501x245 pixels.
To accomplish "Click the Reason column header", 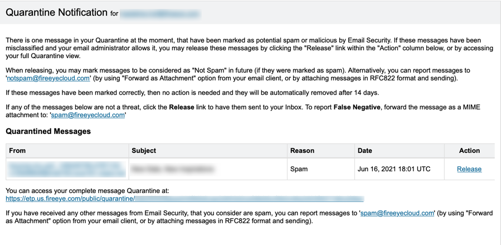I will point(302,151).
